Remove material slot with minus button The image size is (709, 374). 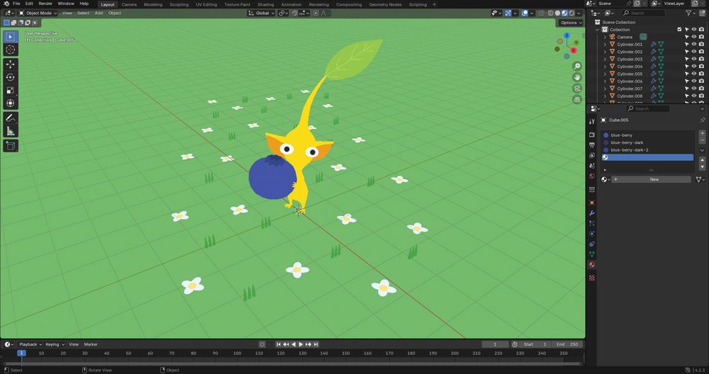[x=702, y=140]
